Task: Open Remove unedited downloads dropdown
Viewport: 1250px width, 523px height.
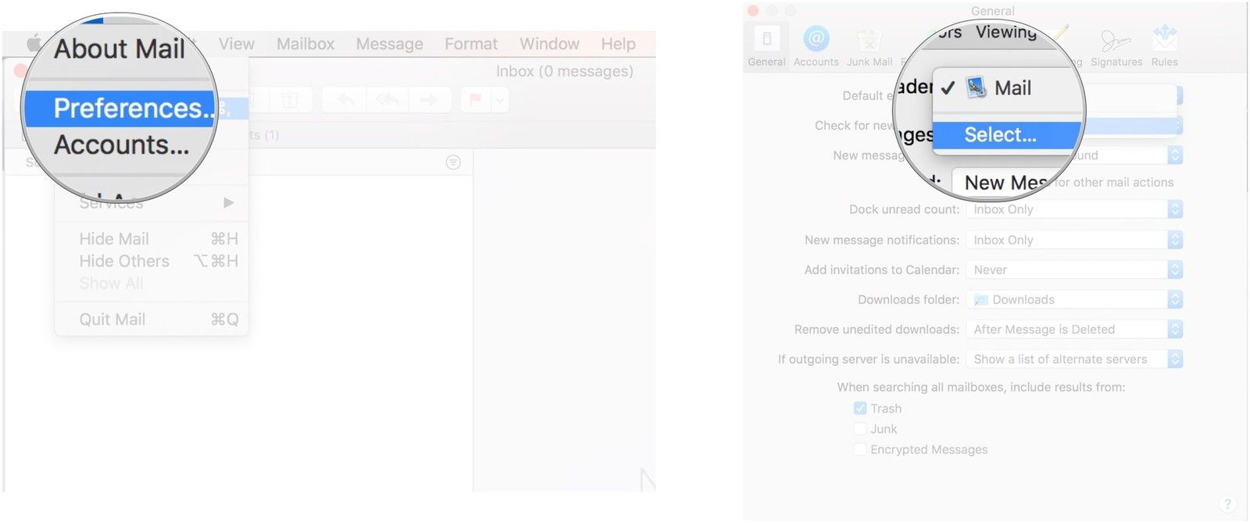Action: 1074,329
